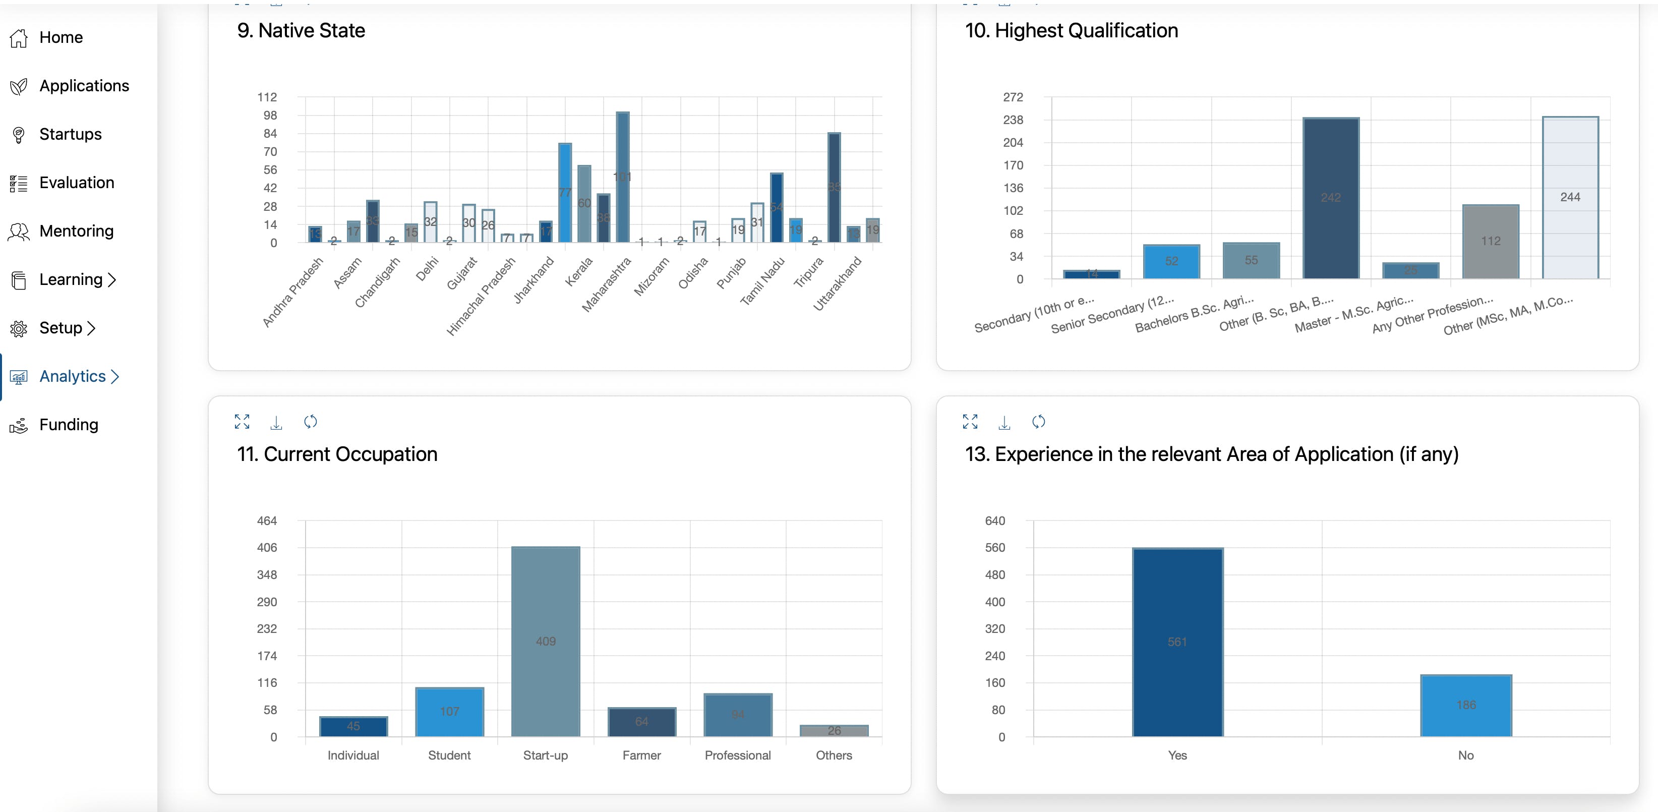Click the Evaluation checklist icon
1658x812 pixels.
point(19,184)
